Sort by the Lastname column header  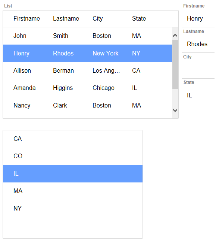(66, 19)
